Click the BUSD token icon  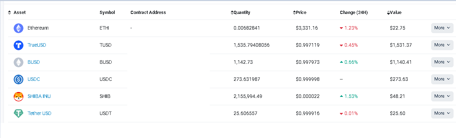click(19, 62)
